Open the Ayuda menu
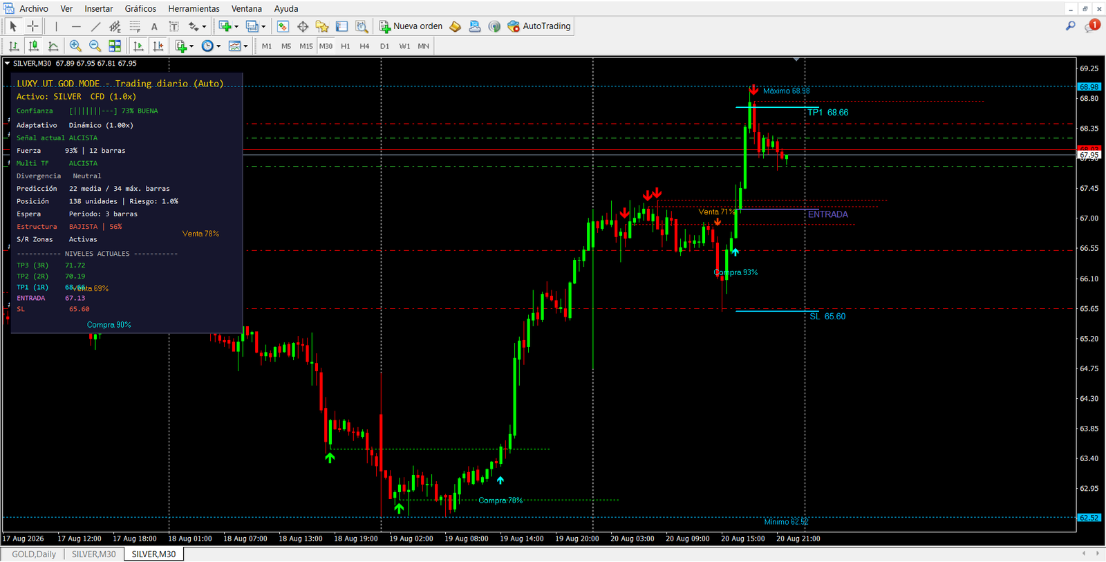The height and width of the screenshot is (562, 1106). [x=286, y=8]
